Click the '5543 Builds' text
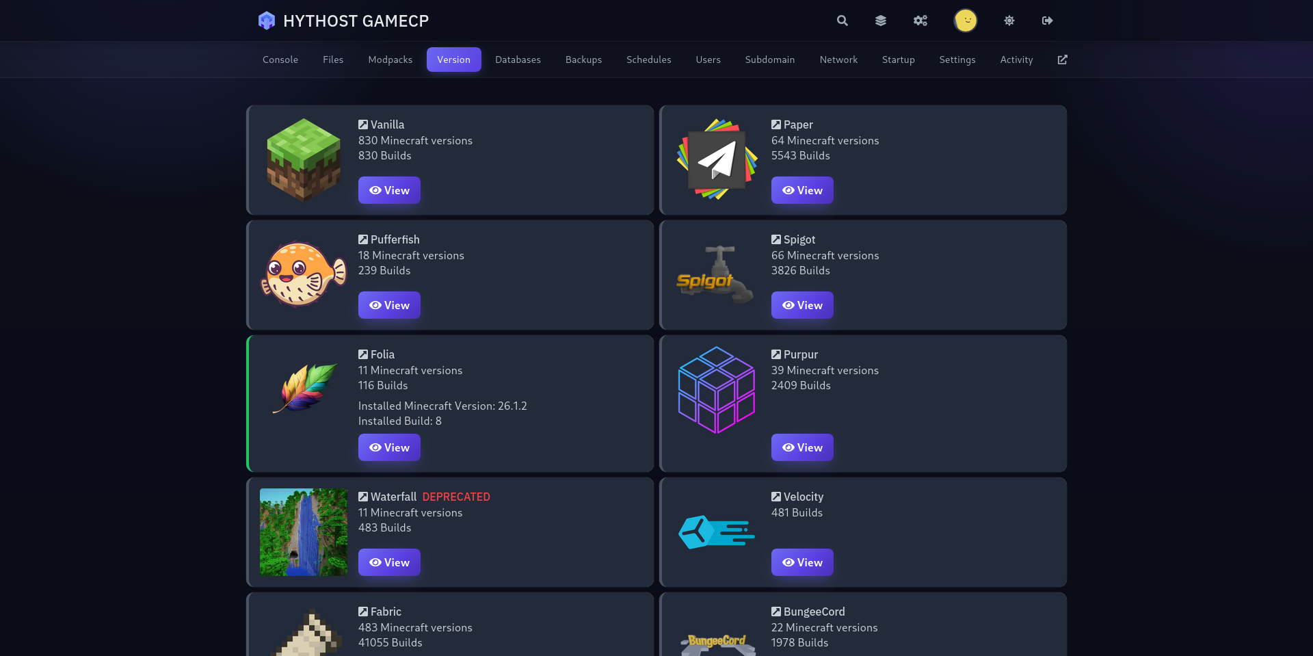Image resolution: width=1313 pixels, height=656 pixels. (801, 155)
